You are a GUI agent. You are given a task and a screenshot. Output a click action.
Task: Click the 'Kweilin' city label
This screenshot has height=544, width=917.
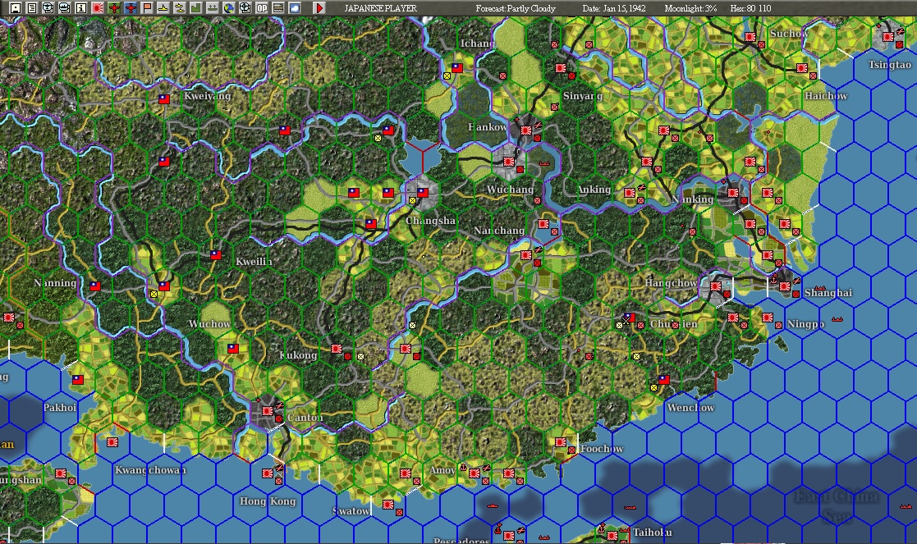tap(254, 261)
